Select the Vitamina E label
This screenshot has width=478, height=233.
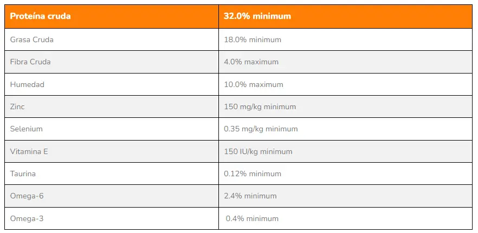pos(29,151)
